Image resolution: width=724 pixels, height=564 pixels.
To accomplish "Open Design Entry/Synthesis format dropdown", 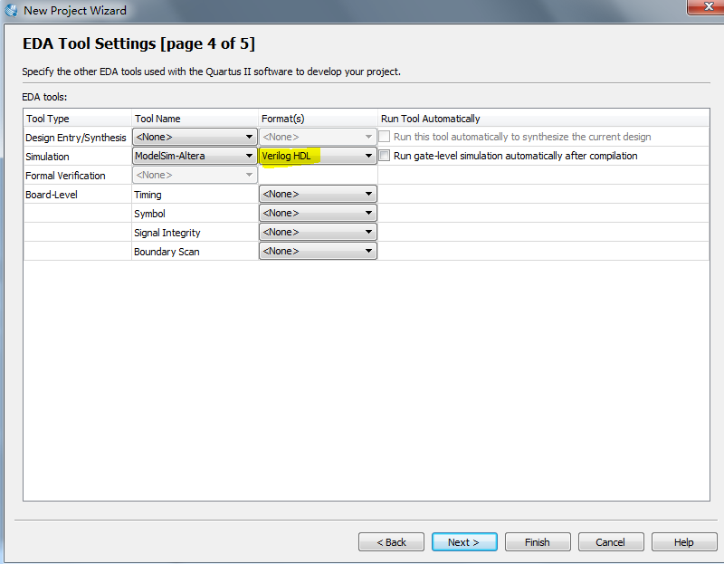I will click(318, 137).
